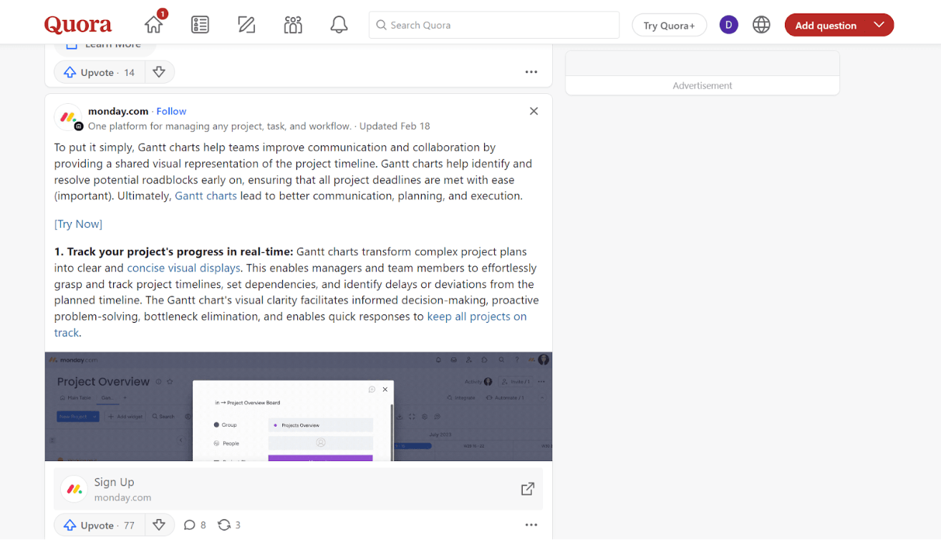Open more options on monday.com post
The height and width of the screenshot is (547, 941).
coord(531,525)
